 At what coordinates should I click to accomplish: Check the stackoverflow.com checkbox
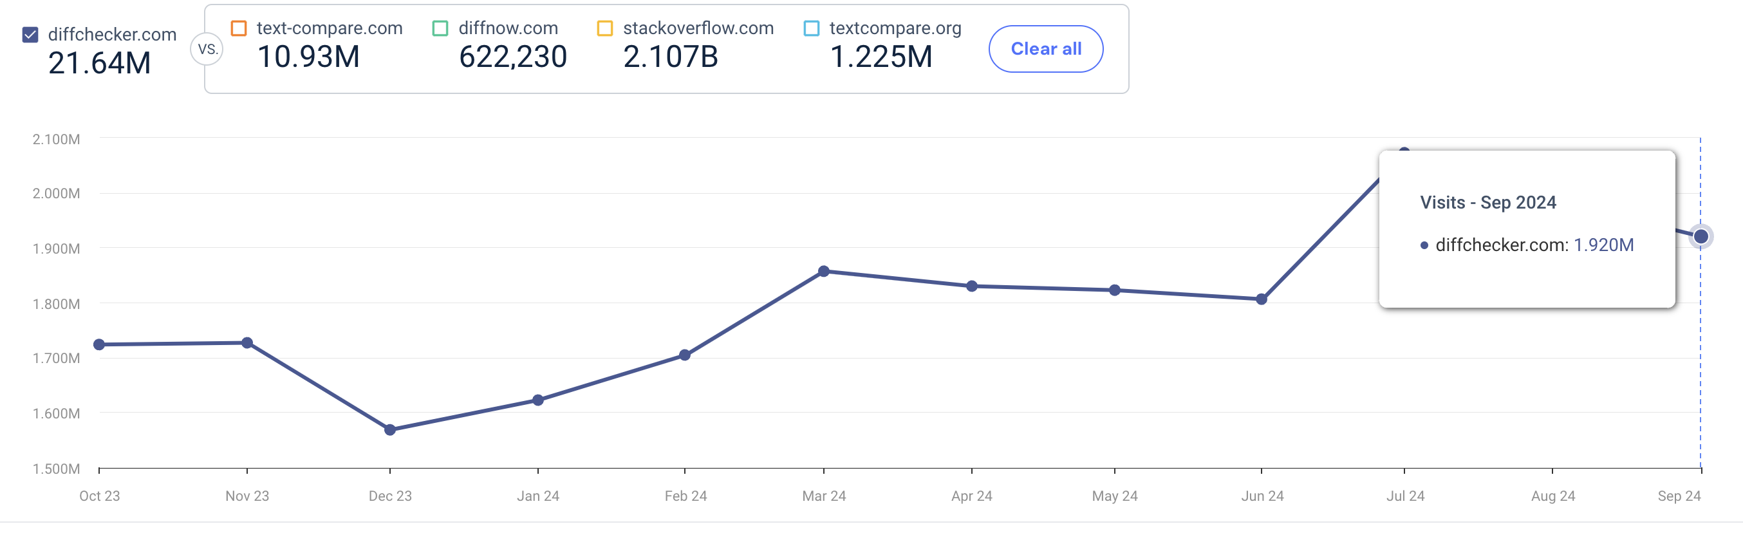605,28
